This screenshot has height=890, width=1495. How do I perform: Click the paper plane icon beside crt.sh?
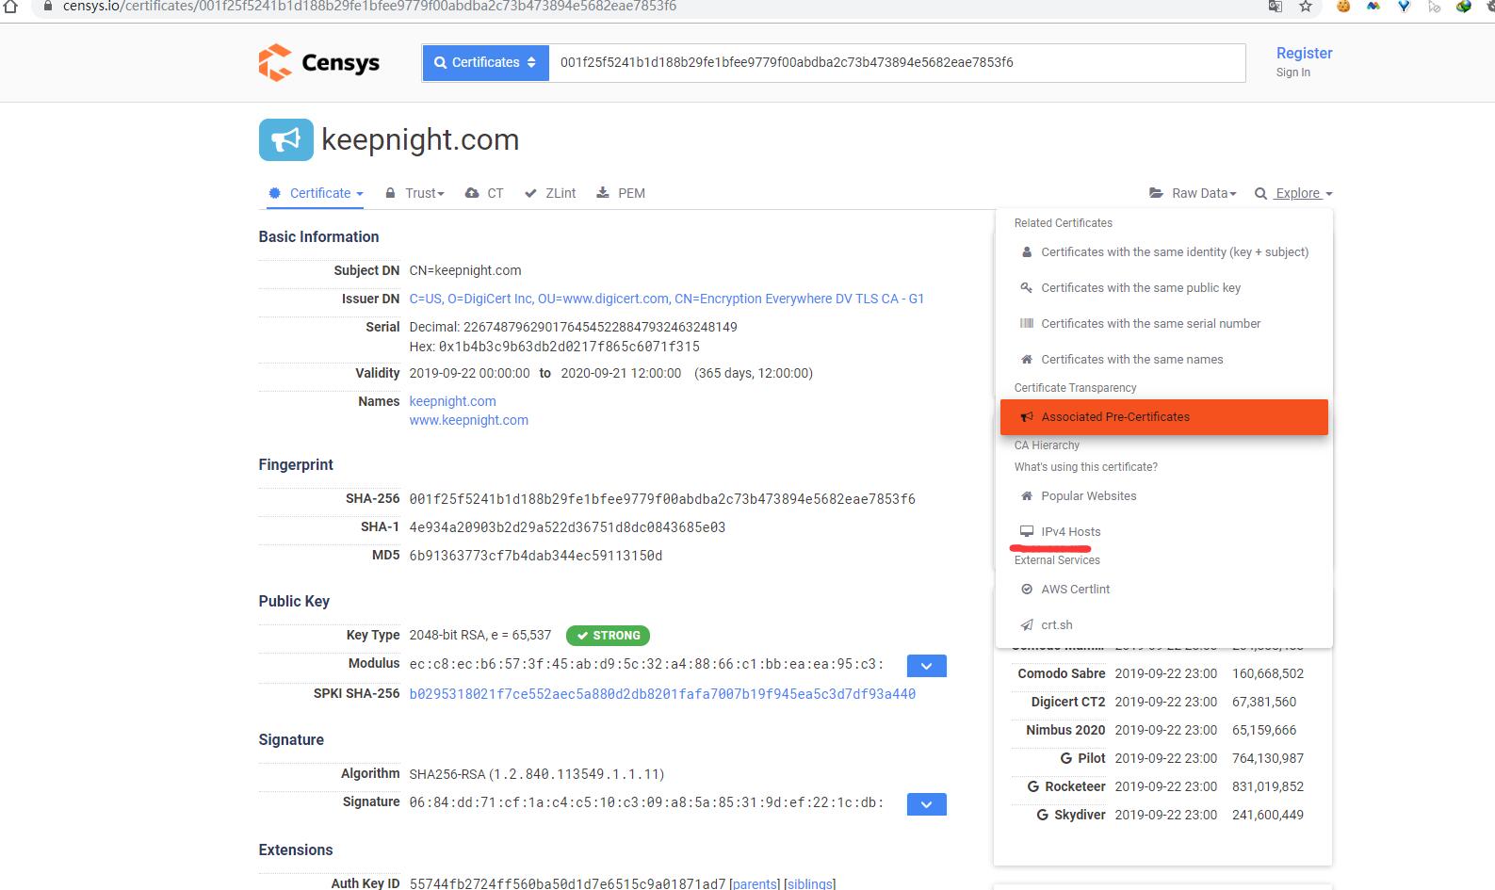click(1027, 625)
